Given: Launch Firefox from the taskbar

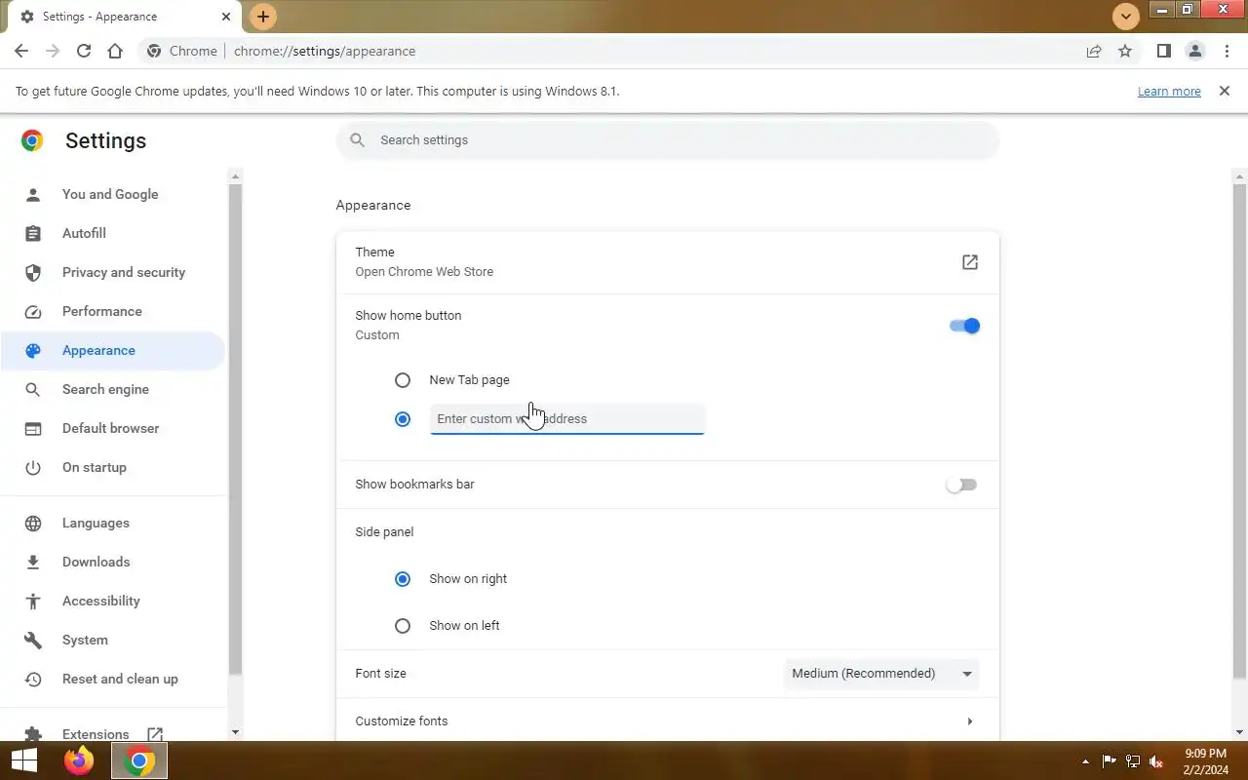Looking at the screenshot, I should (x=79, y=760).
